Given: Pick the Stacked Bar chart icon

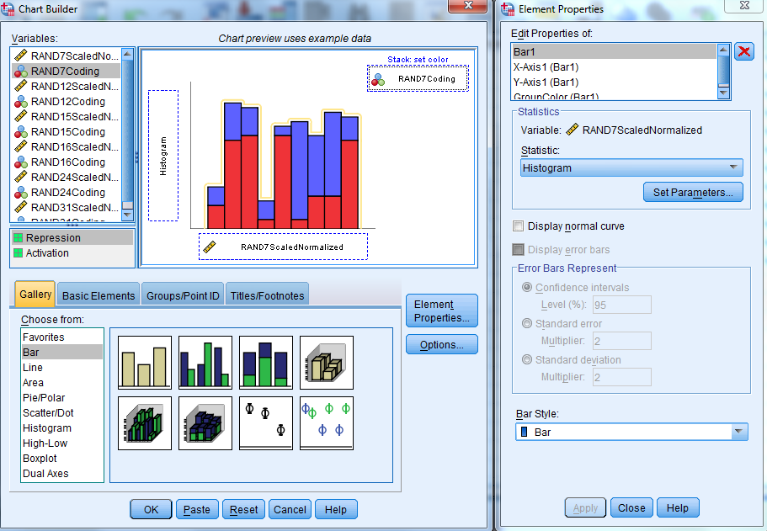Looking at the screenshot, I should pos(266,363).
